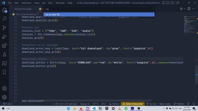
Task: Show hidden system tray icons chevron
Action: click(x=164, y=109)
